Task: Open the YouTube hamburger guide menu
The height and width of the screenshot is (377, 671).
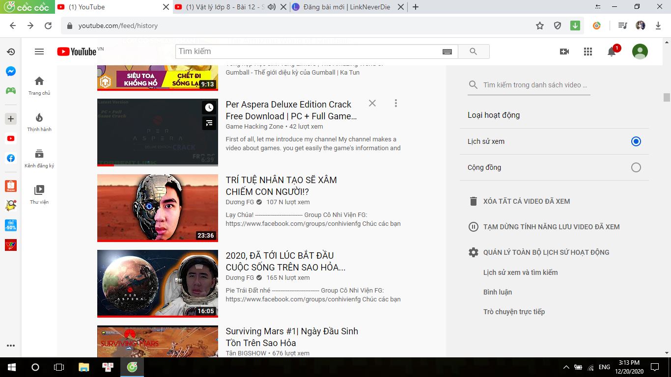Action: tap(39, 52)
